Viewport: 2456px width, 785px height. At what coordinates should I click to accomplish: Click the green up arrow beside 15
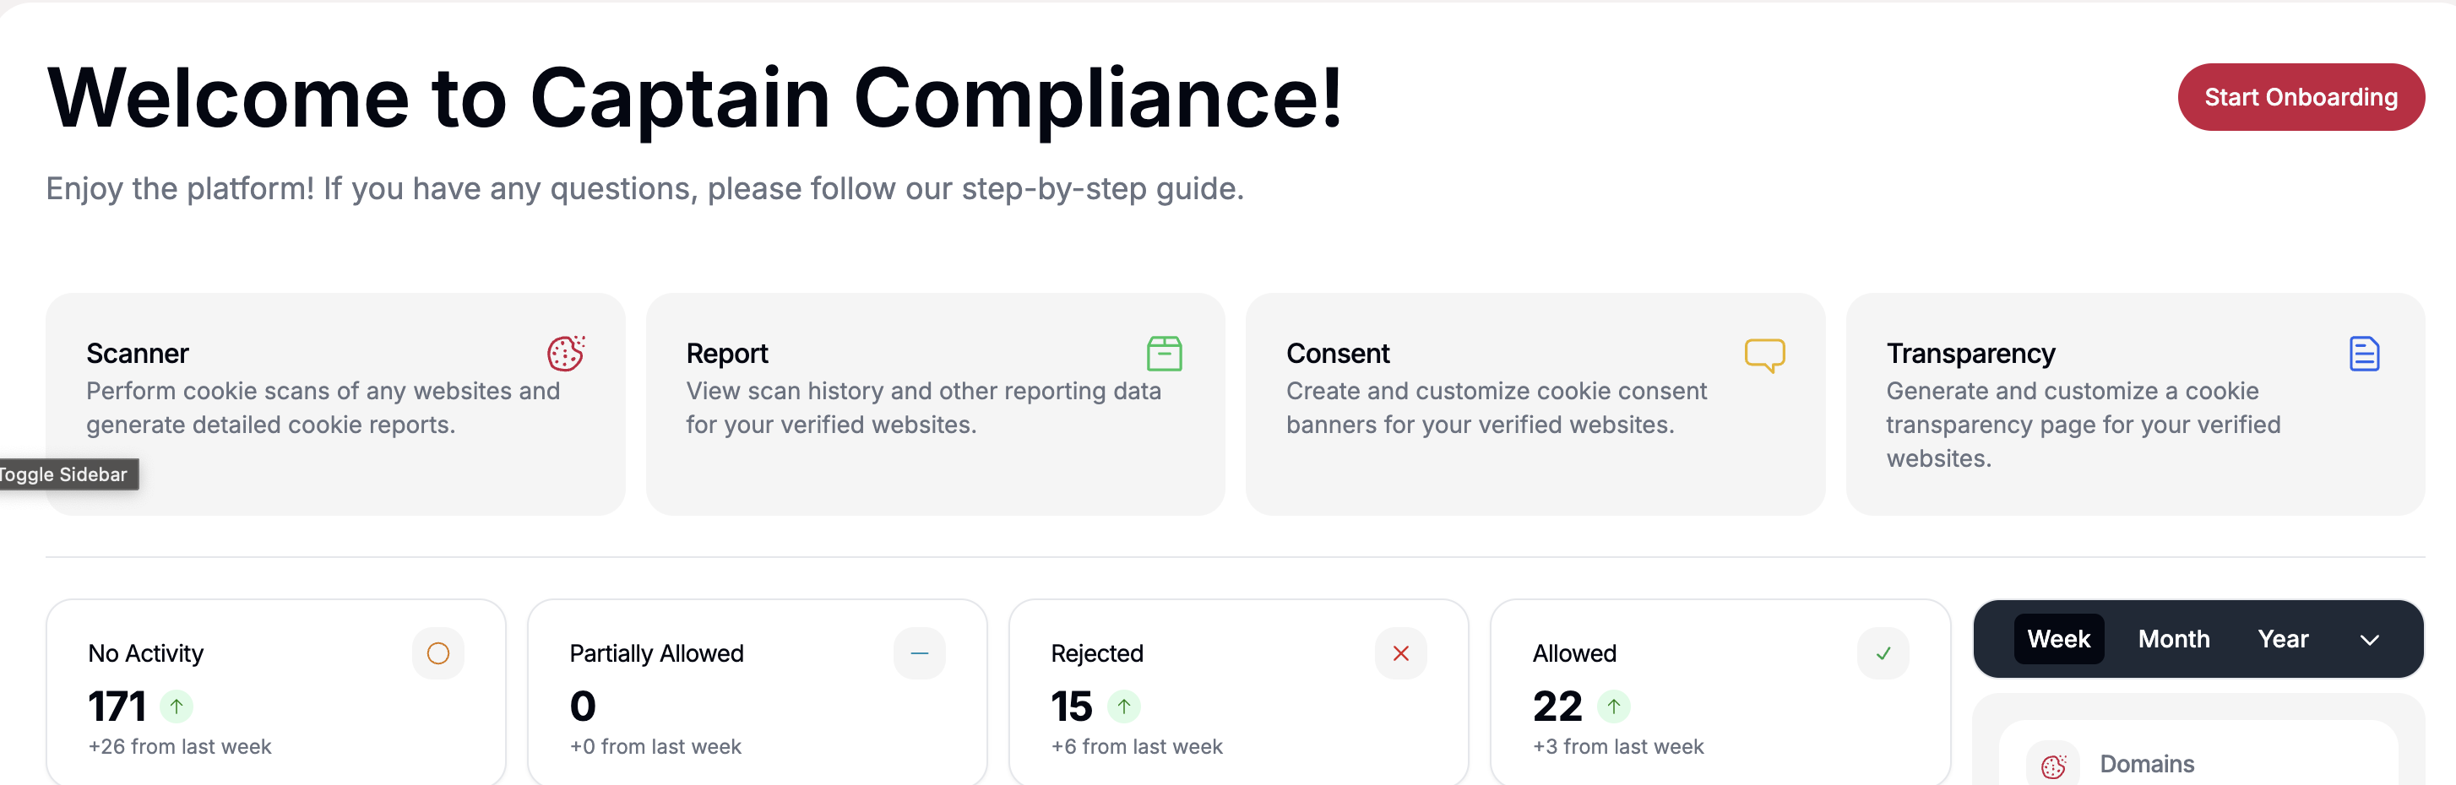pos(1126,706)
